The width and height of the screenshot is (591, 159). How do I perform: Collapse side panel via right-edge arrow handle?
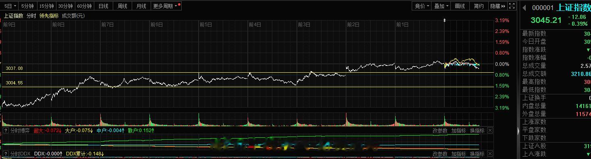[x=518, y=130]
